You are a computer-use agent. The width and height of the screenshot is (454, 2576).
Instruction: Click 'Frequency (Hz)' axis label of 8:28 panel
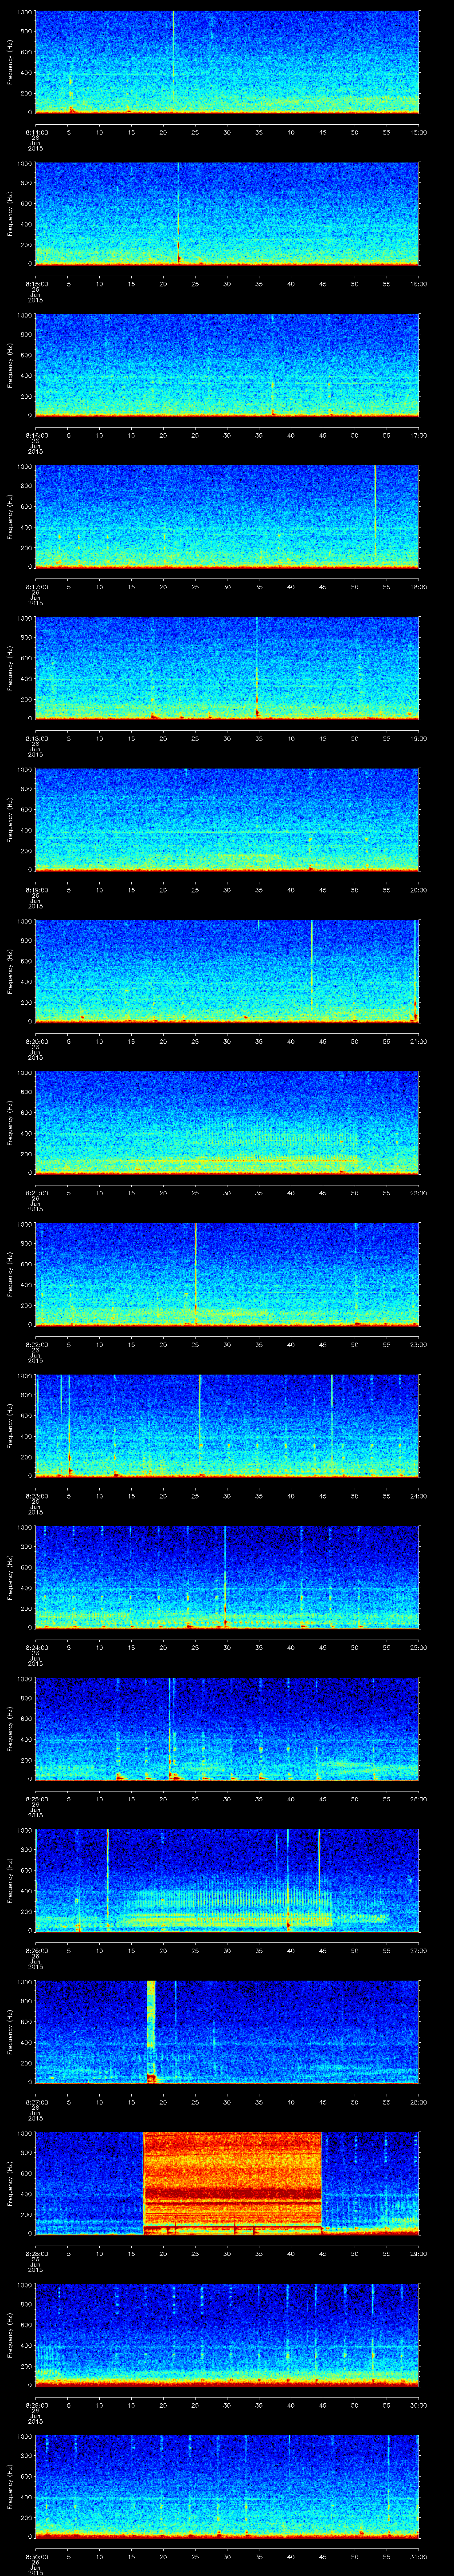pyautogui.click(x=10, y=2182)
